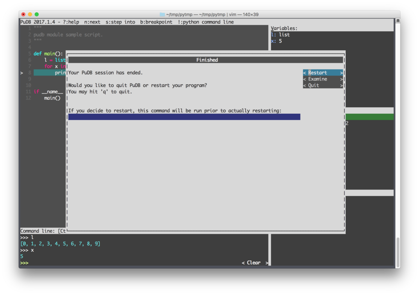The height and width of the screenshot is (295, 419).
Task: Click the '>>> l' command history line
Action: click(27, 237)
